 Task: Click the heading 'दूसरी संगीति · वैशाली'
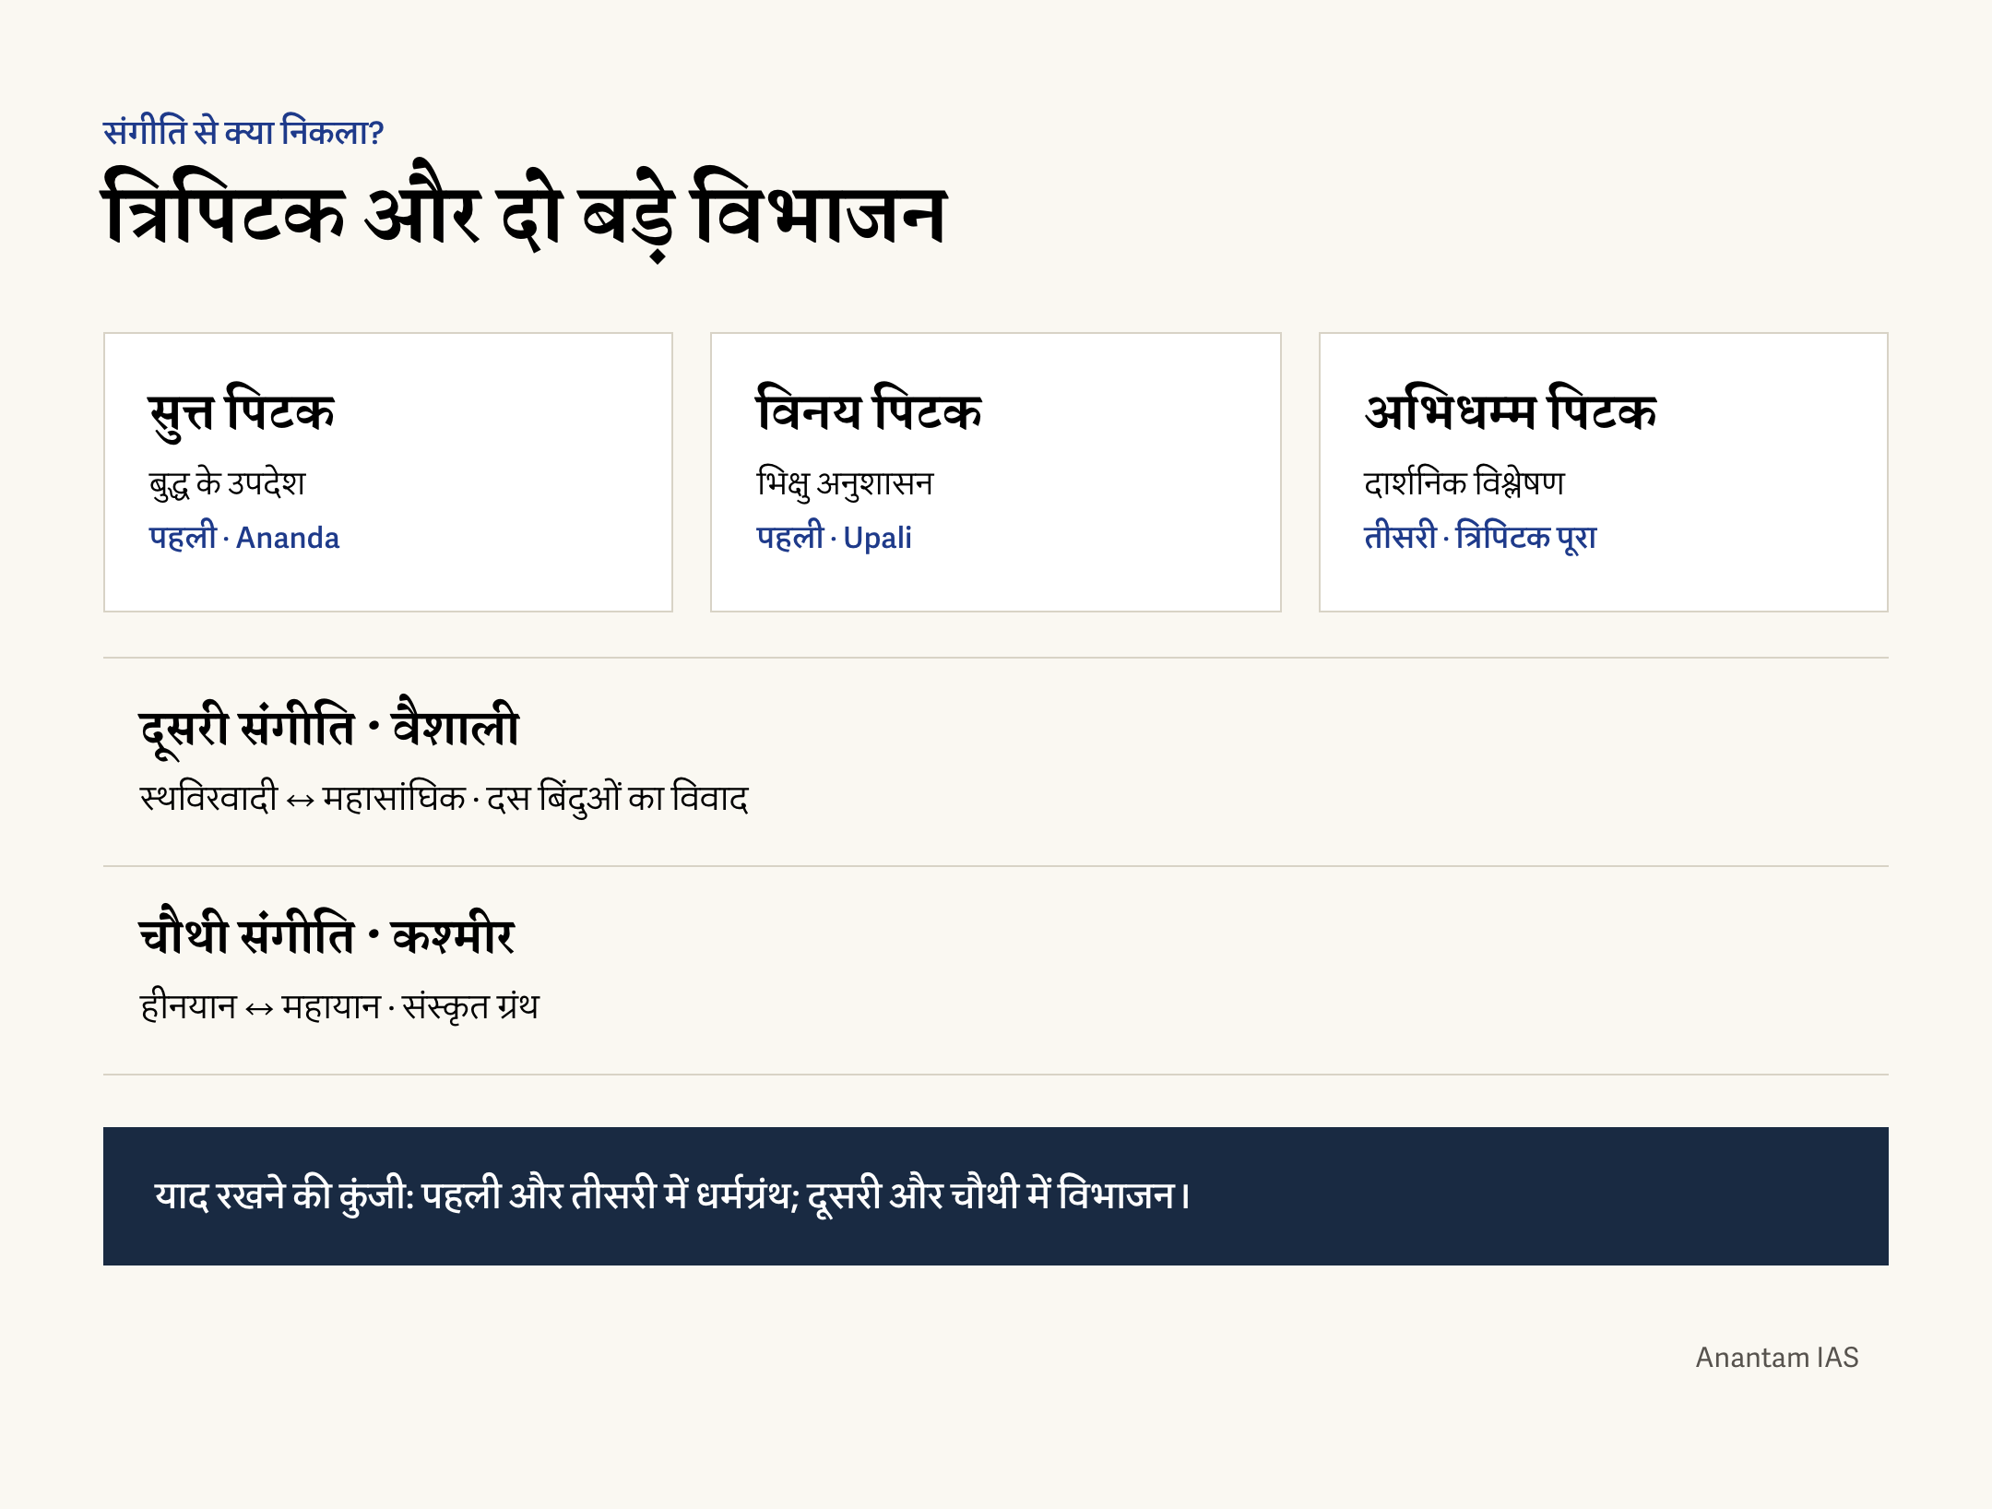pyautogui.click(x=329, y=727)
